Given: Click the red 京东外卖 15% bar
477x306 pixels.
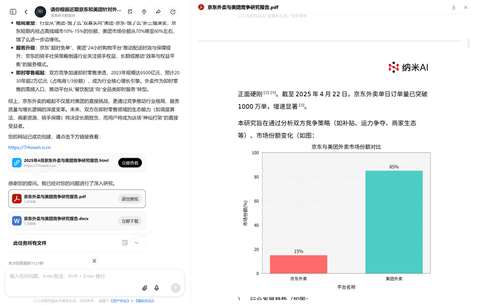Looking at the screenshot, I should tap(298, 264).
